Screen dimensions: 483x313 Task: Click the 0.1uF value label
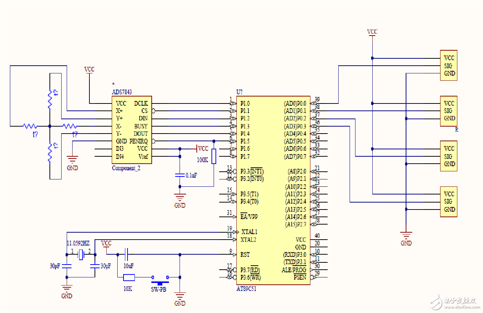coord(191,175)
